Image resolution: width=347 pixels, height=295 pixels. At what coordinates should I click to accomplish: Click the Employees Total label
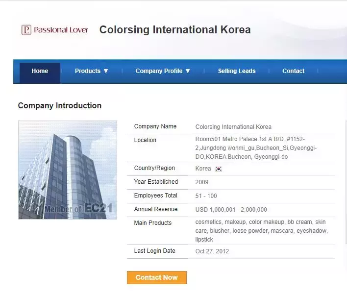tap(155, 196)
